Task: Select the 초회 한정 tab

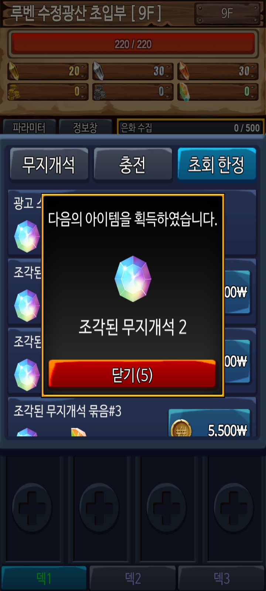Action: pos(216,164)
